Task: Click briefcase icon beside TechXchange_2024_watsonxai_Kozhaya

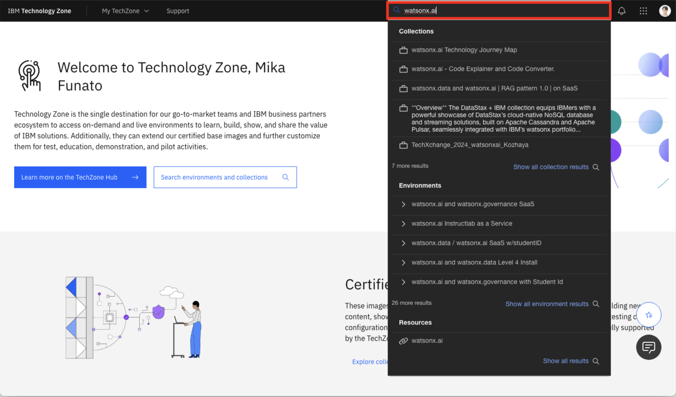Action: tap(403, 145)
